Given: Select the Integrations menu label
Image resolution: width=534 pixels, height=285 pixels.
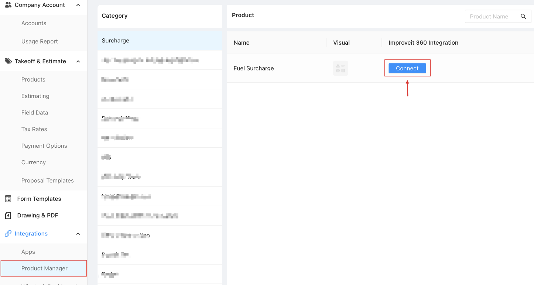Looking at the screenshot, I should point(31,234).
